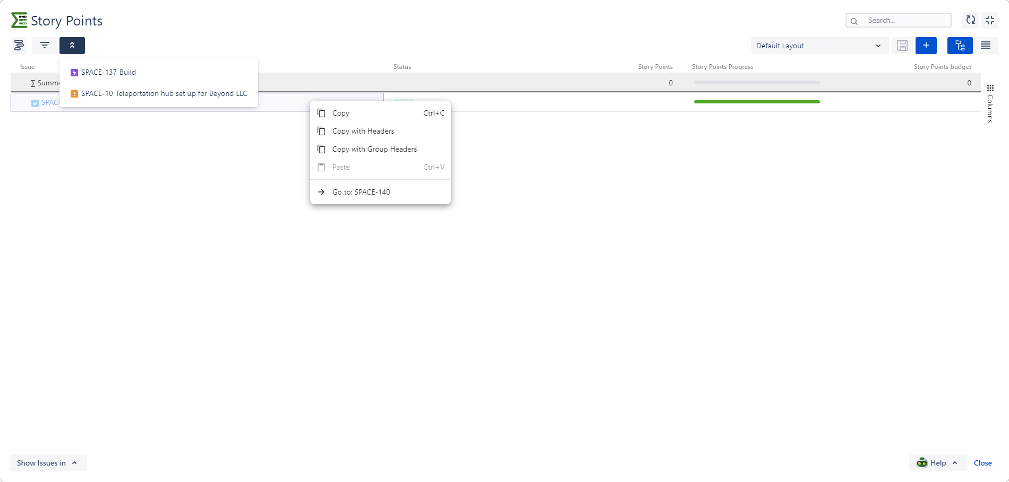Viewport: 1009px width, 482px height.
Task: Click the blue plus add button
Action: (x=926, y=46)
